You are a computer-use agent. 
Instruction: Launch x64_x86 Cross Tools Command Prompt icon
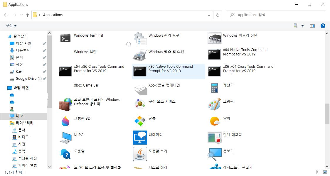(65, 71)
